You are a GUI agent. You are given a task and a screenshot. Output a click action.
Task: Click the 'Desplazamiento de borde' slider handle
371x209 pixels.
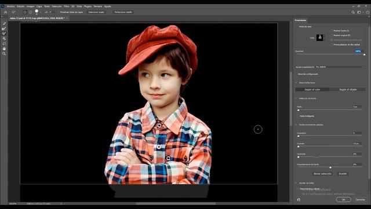[x=330, y=168]
